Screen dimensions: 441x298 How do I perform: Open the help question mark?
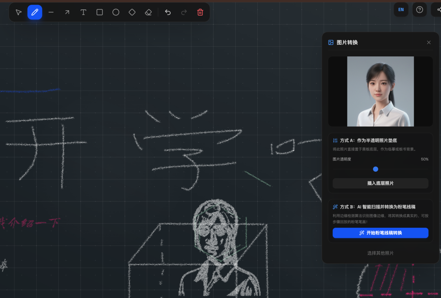(420, 9)
